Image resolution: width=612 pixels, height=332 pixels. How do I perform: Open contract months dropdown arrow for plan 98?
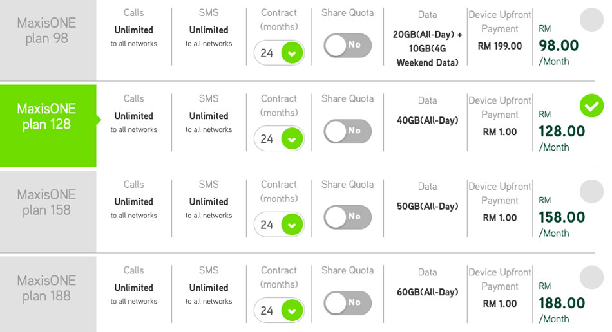point(292,53)
